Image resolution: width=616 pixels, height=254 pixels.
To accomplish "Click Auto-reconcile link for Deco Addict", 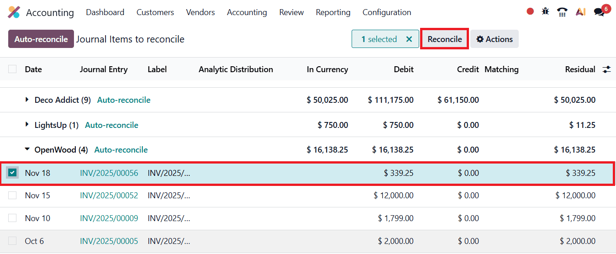I will click(x=124, y=100).
